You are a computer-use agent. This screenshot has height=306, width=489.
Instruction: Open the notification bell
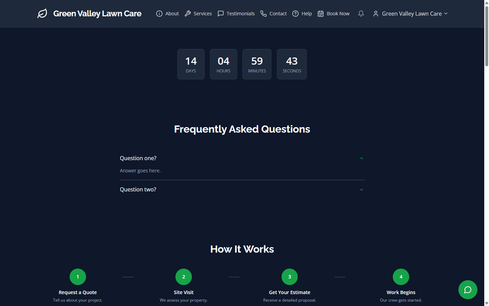coord(361,13)
